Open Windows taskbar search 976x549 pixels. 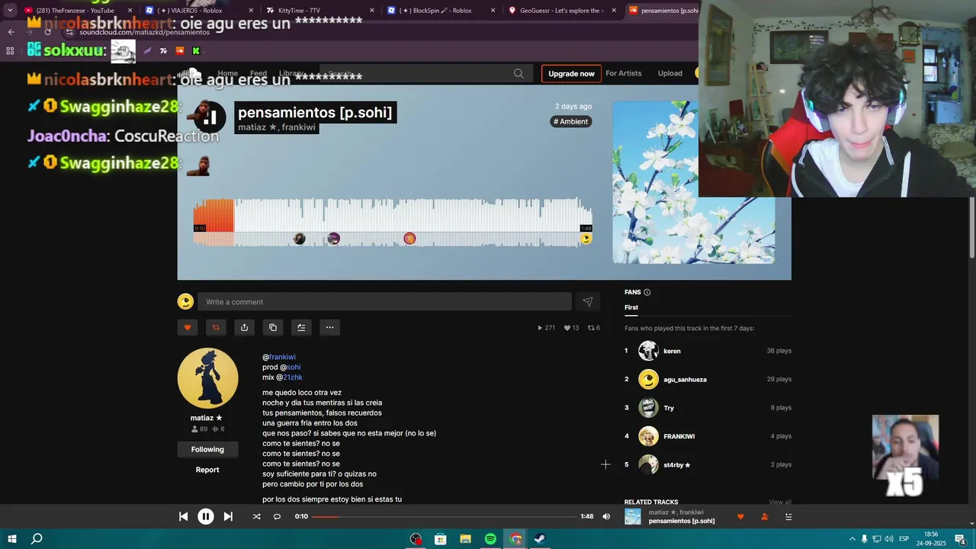[x=37, y=539]
